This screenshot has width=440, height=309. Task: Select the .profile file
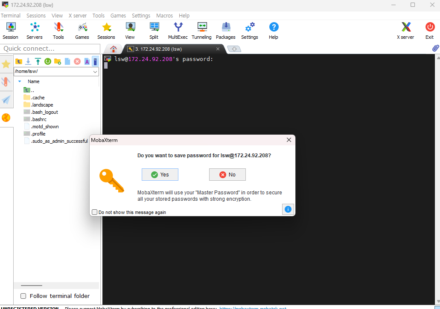point(35,134)
